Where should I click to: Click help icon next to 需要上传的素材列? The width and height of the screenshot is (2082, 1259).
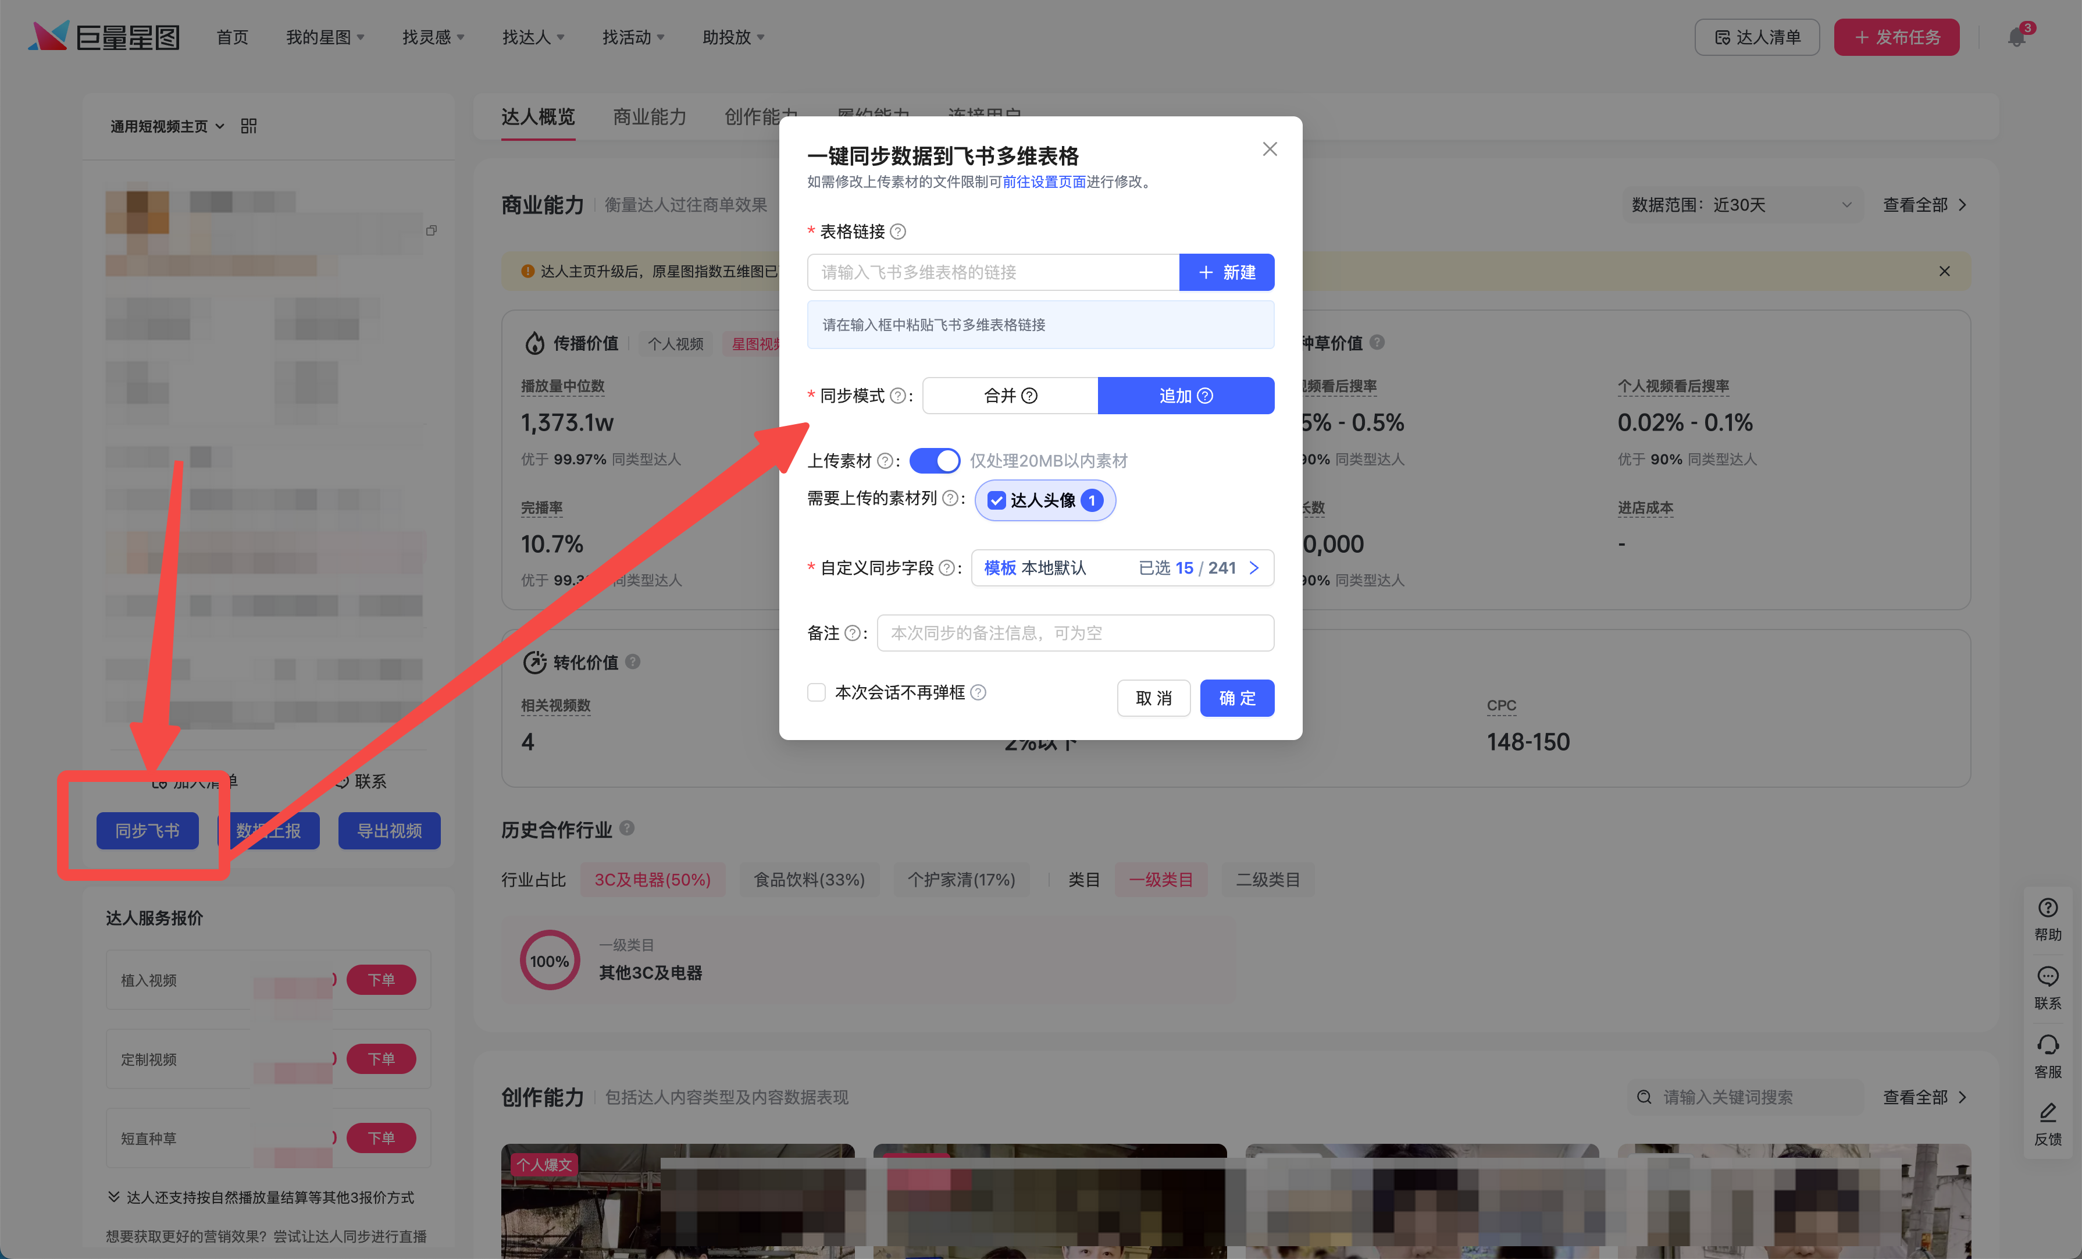click(950, 499)
